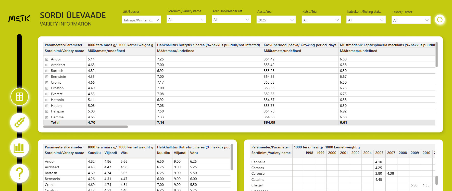The image size is (452, 191).
Task: Click the Catalina row in year table
Action: click(x=258, y=180)
